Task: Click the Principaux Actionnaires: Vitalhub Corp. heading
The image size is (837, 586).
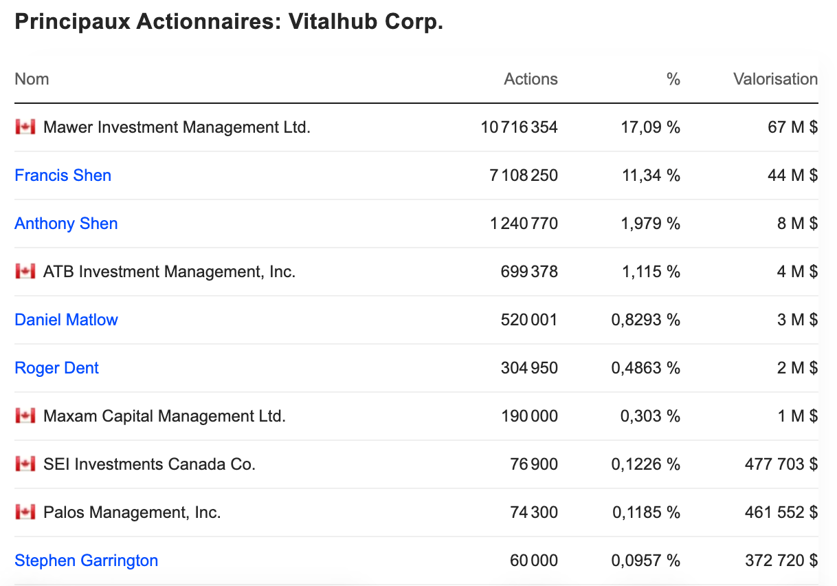Action: point(229,21)
